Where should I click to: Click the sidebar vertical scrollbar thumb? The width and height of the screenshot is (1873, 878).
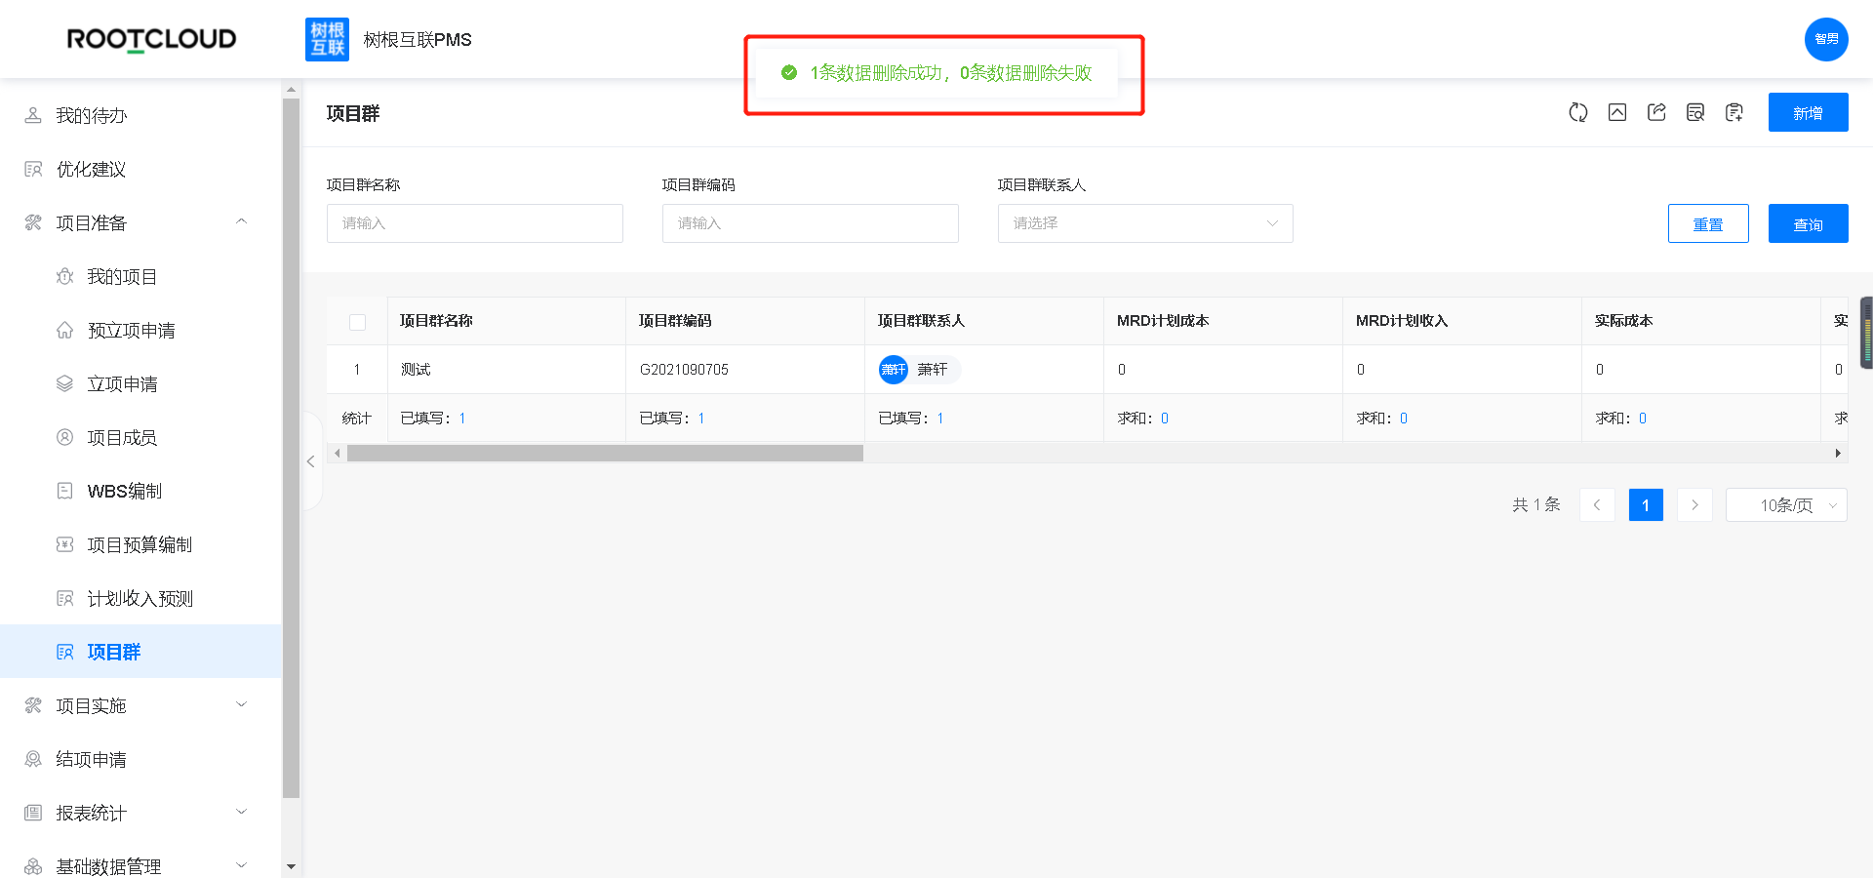pos(291,448)
